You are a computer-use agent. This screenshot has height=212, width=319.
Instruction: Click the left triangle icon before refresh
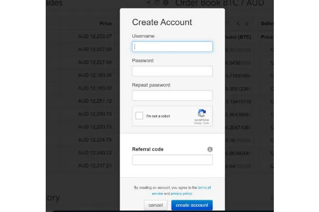pyautogui.click(x=148, y=3)
